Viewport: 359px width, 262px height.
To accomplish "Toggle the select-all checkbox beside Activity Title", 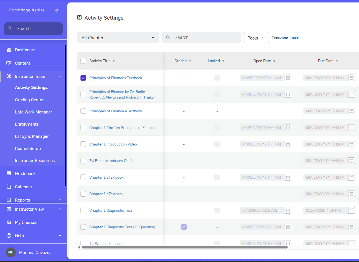I will pyautogui.click(x=83, y=61).
